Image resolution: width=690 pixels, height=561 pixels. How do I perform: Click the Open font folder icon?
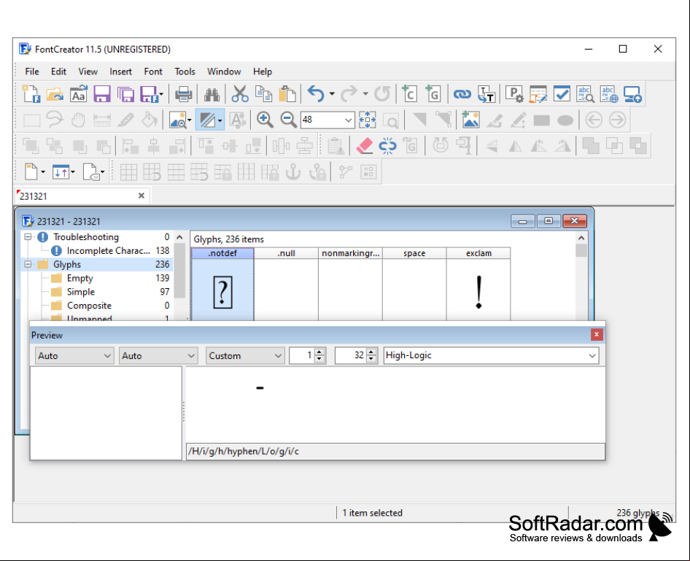coord(55,94)
